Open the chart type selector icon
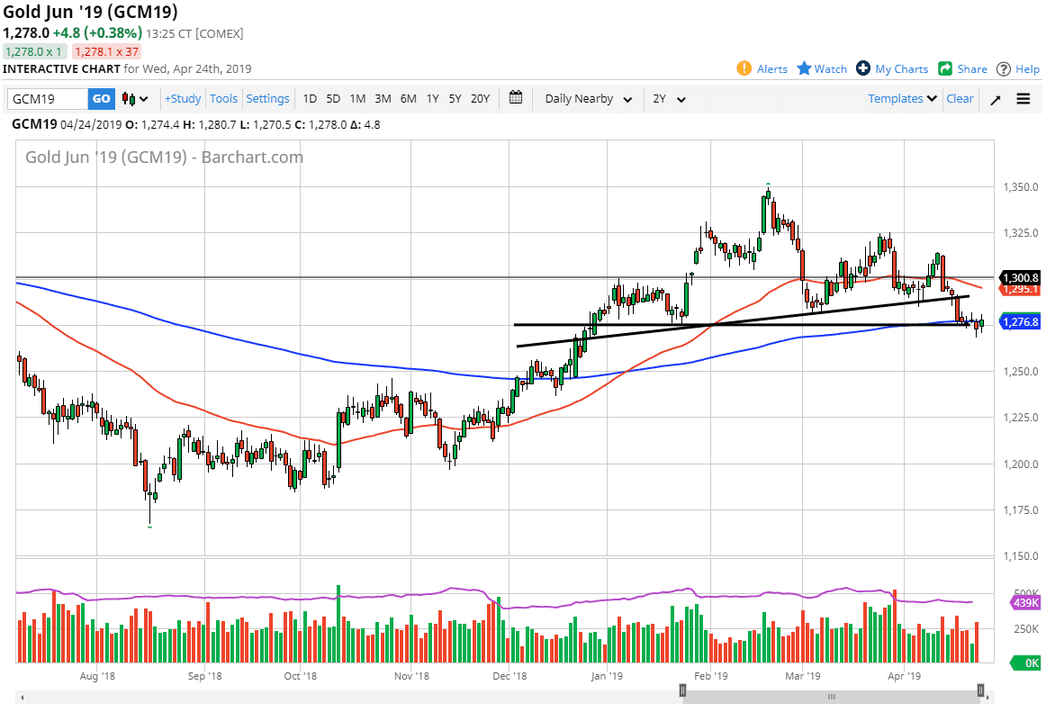 click(x=131, y=99)
